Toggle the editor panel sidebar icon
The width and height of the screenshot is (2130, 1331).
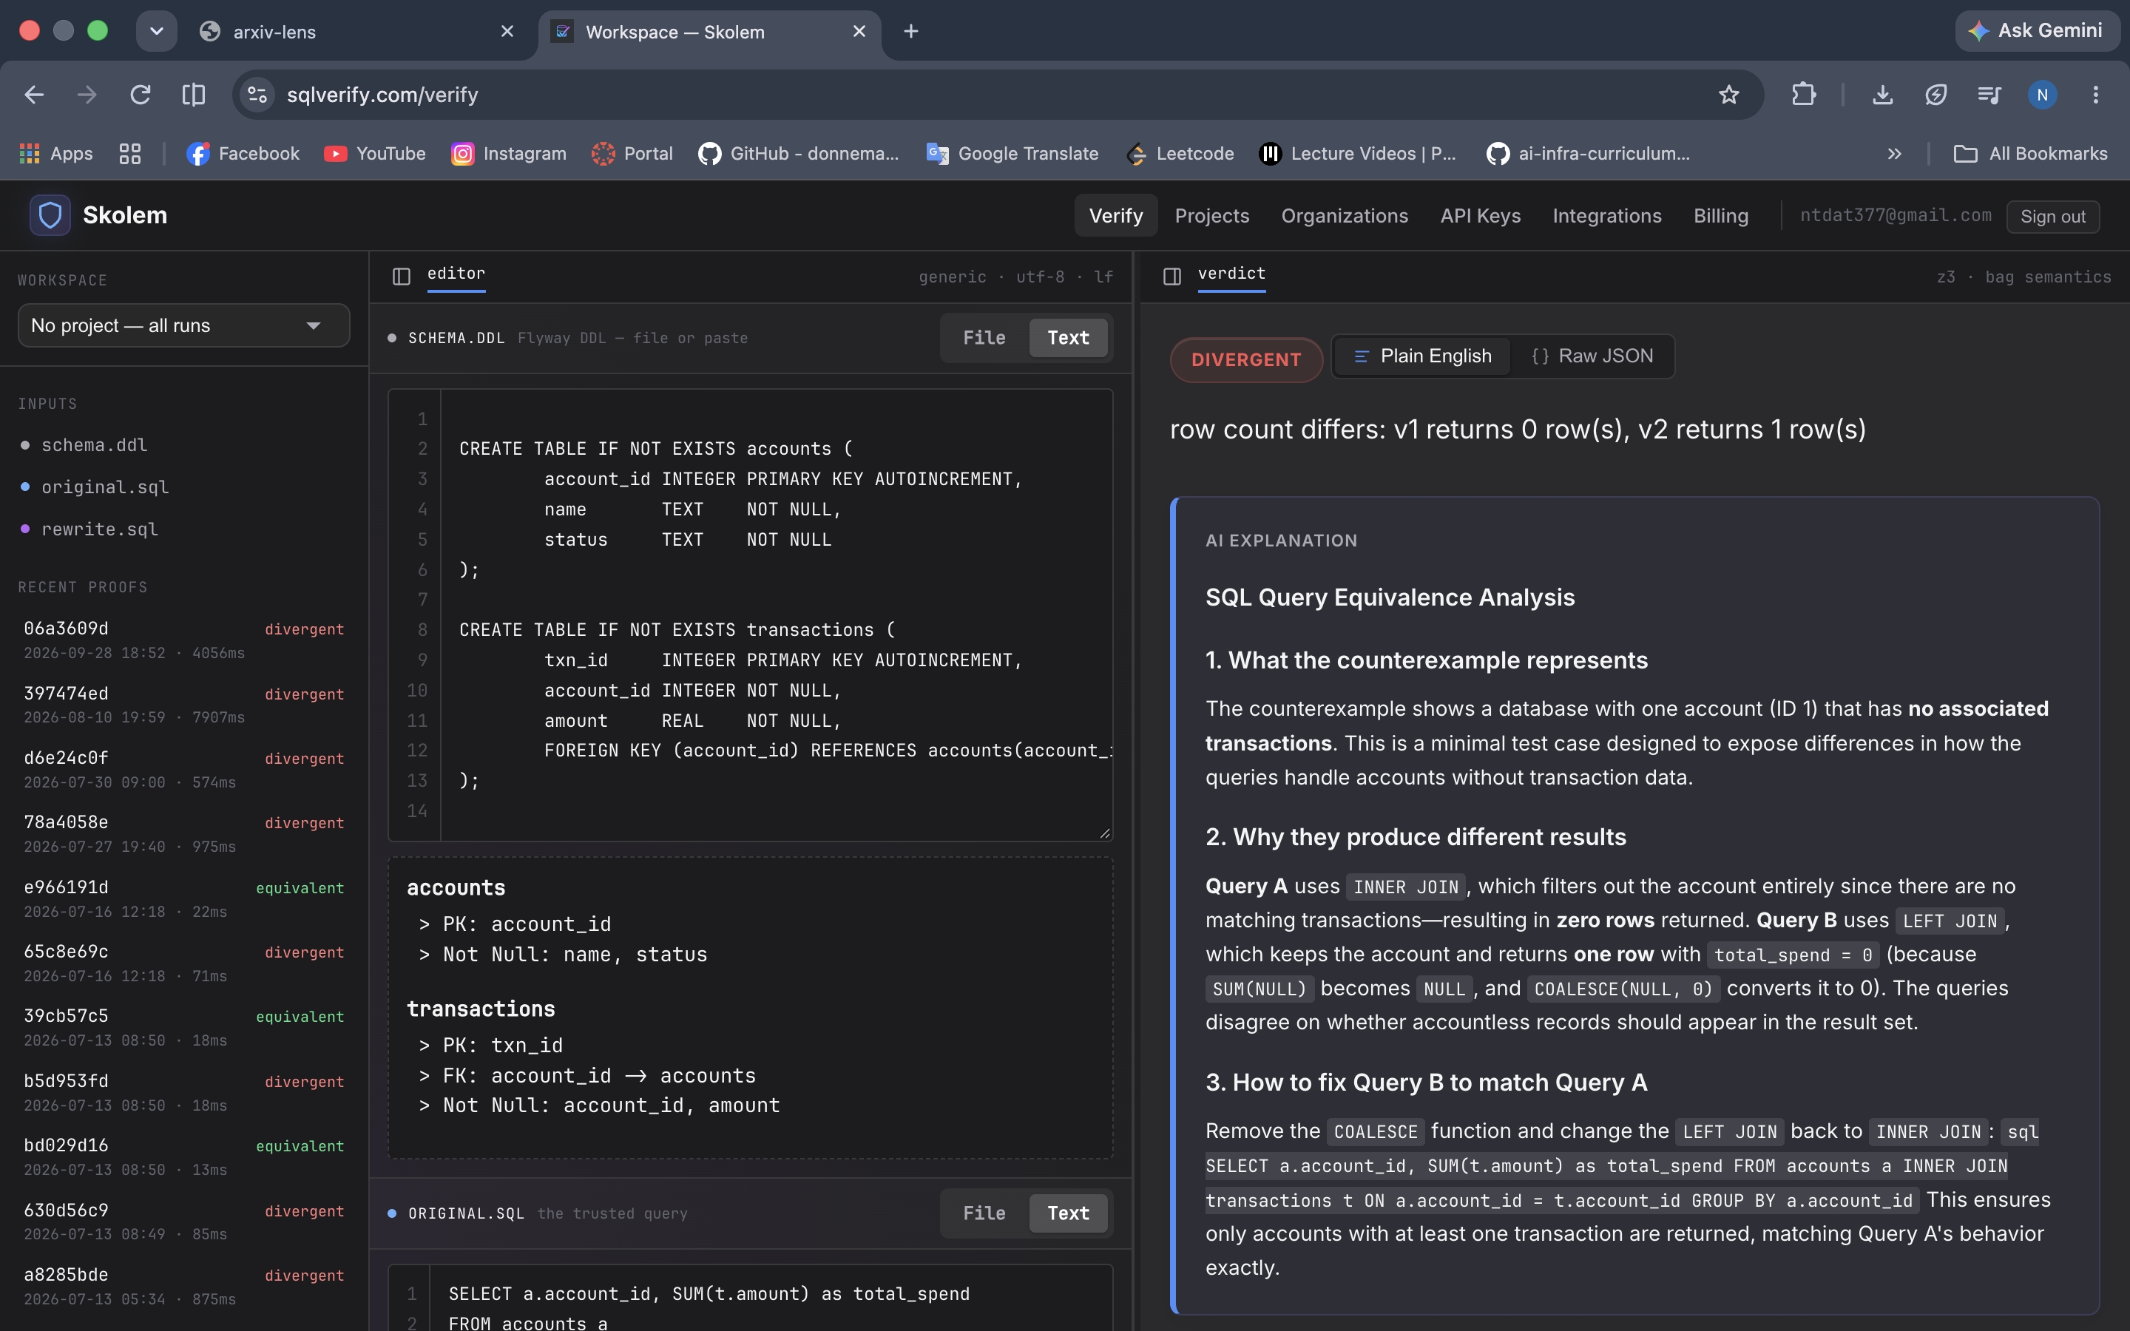tap(402, 276)
